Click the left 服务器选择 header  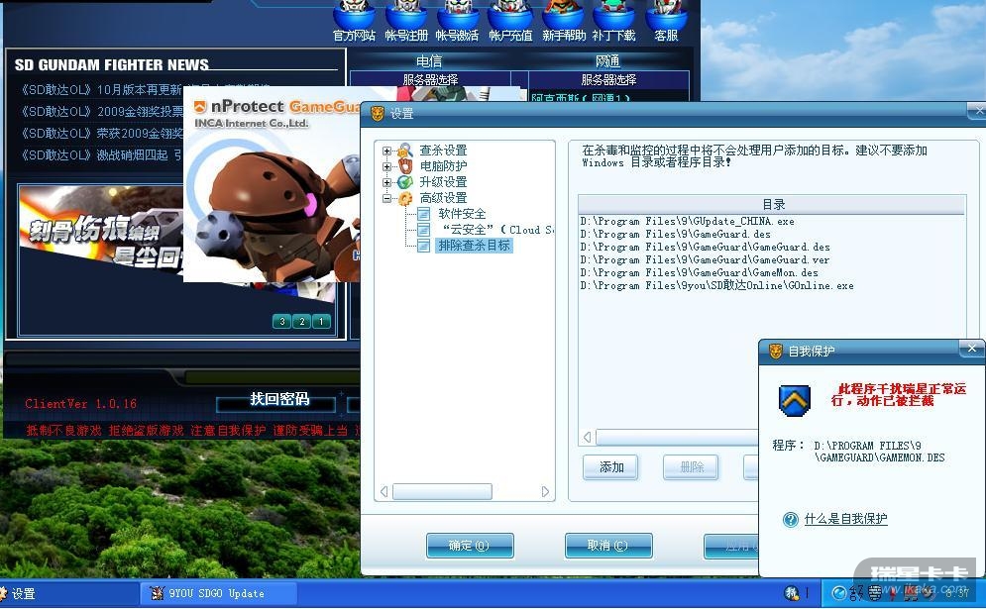pyautogui.click(x=430, y=80)
